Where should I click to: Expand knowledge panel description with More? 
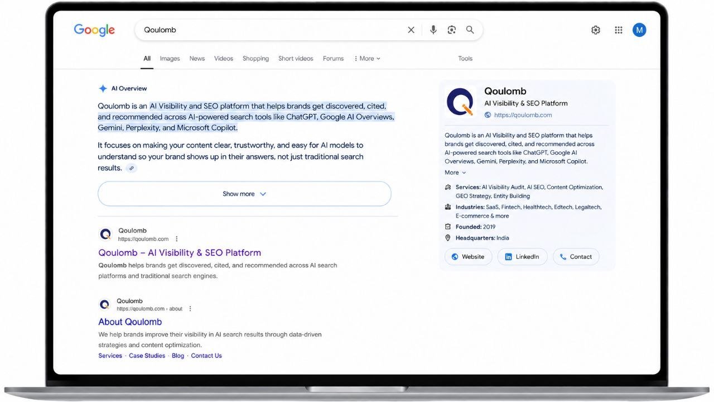(455, 173)
